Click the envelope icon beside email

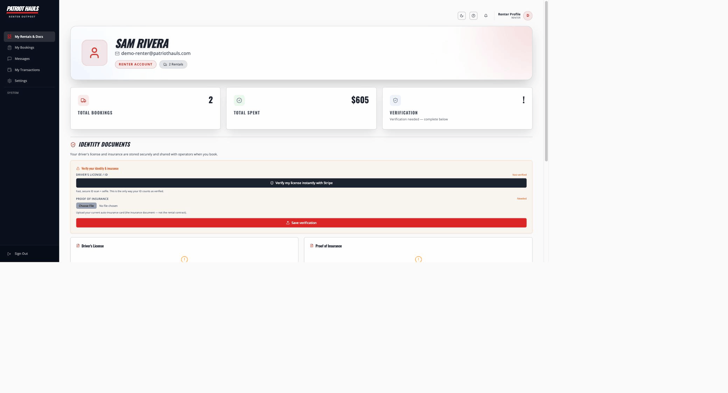click(117, 54)
